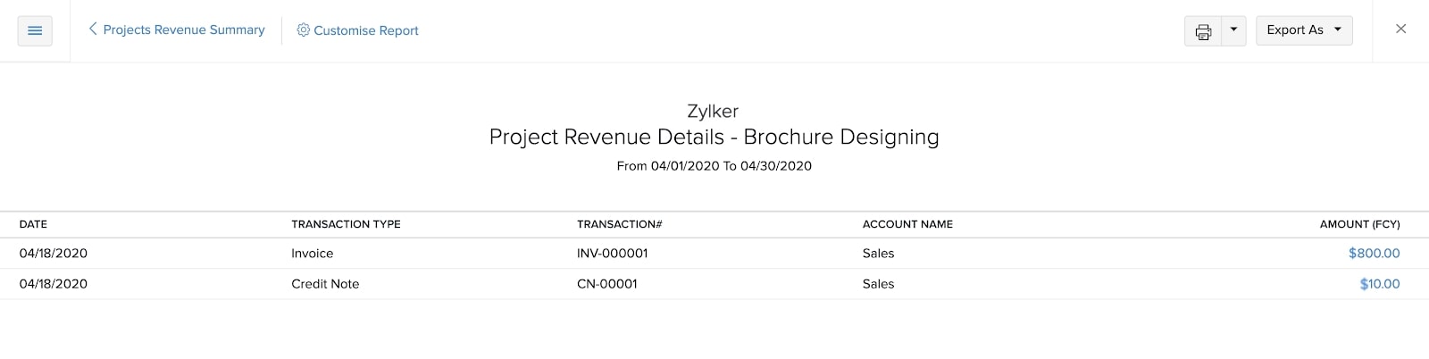Sort by the DATE column header
The height and width of the screenshot is (359, 1429).
click(34, 224)
